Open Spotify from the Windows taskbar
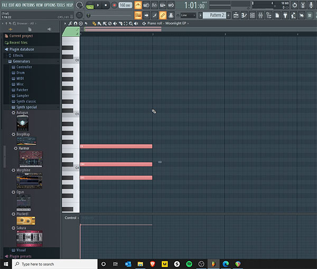The height and width of the screenshot is (269, 317). pyautogui.click(x=176, y=264)
